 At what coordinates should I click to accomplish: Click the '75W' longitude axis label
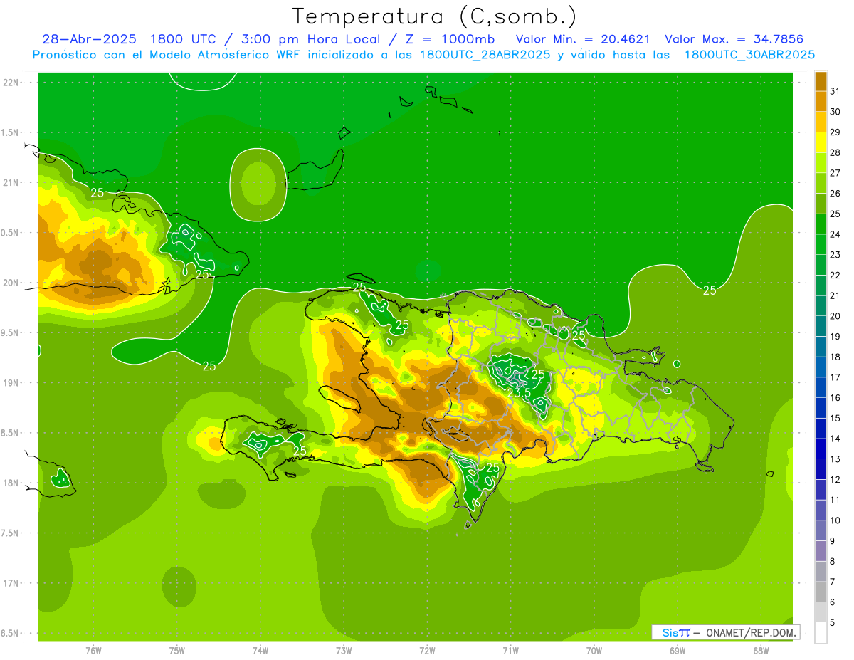(x=177, y=650)
